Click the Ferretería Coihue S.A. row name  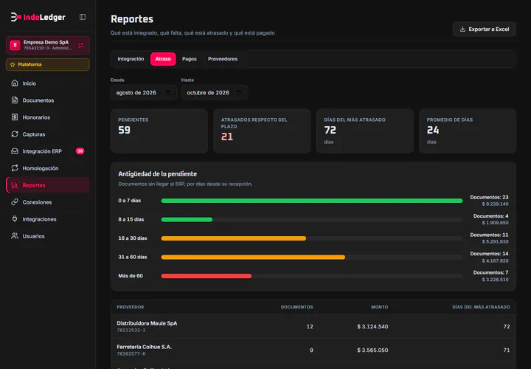(145, 347)
